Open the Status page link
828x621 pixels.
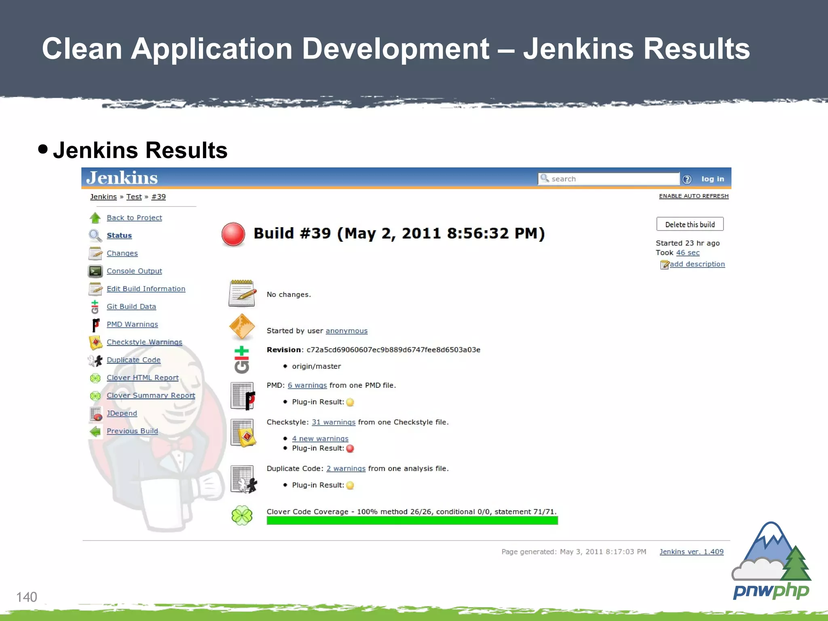pyautogui.click(x=119, y=235)
